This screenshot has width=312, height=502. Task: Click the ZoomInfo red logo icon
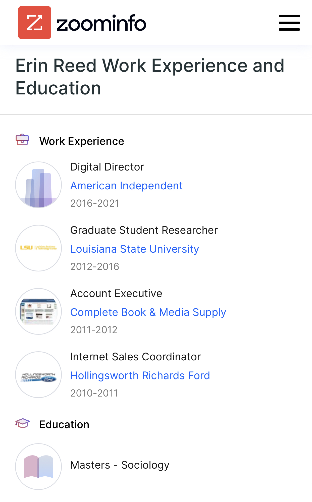(x=35, y=23)
